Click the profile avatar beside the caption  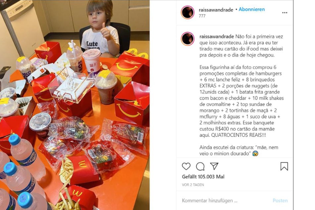point(187,38)
